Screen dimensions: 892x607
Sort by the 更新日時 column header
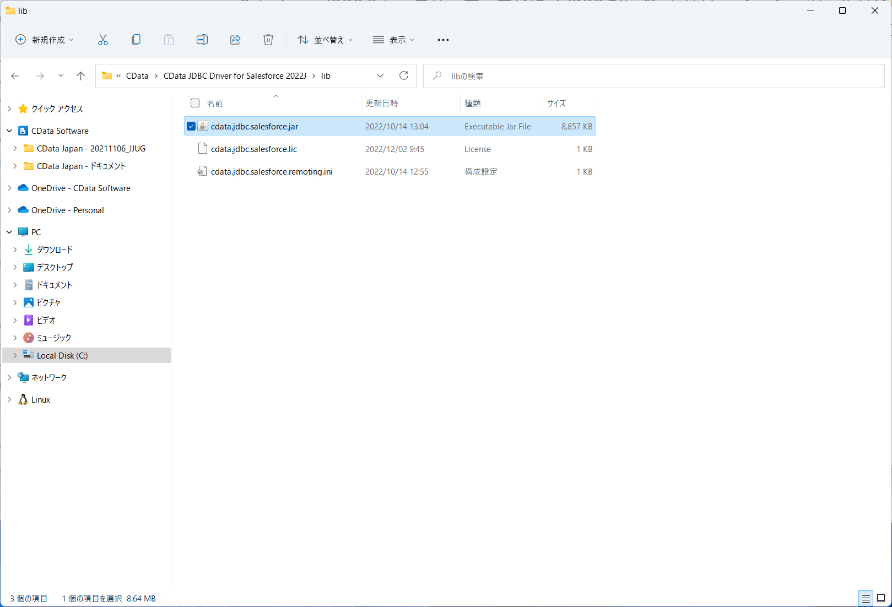[x=382, y=103]
